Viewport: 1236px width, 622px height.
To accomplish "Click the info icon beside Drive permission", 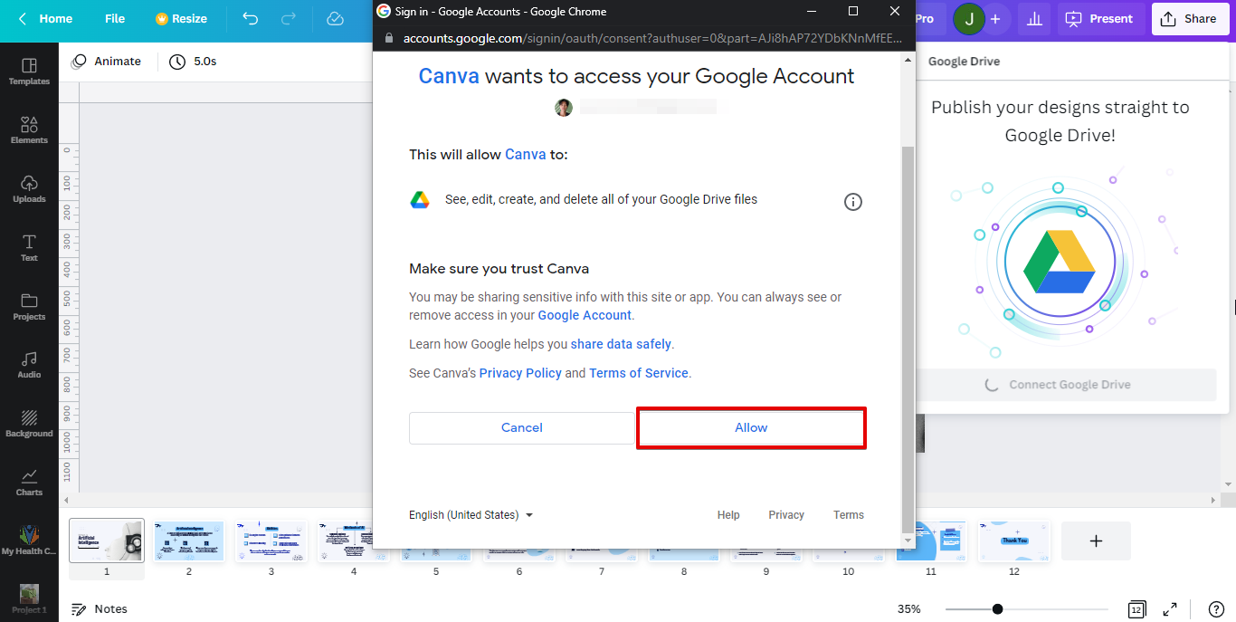I will 852,202.
